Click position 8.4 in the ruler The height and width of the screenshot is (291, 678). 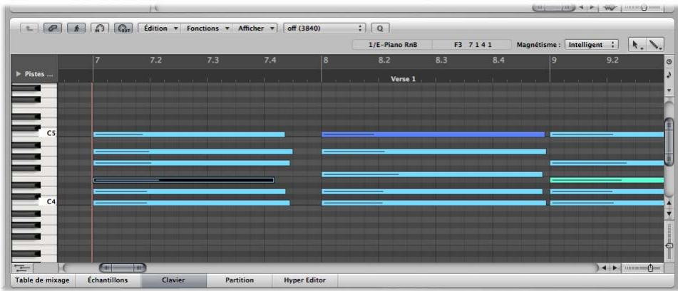tap(498, 60)
